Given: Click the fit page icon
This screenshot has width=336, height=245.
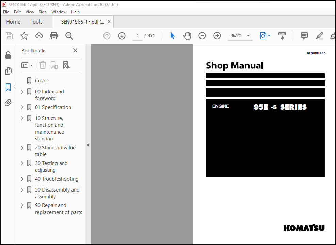Looking at the screenshot, I should click(x=263, y=36).
